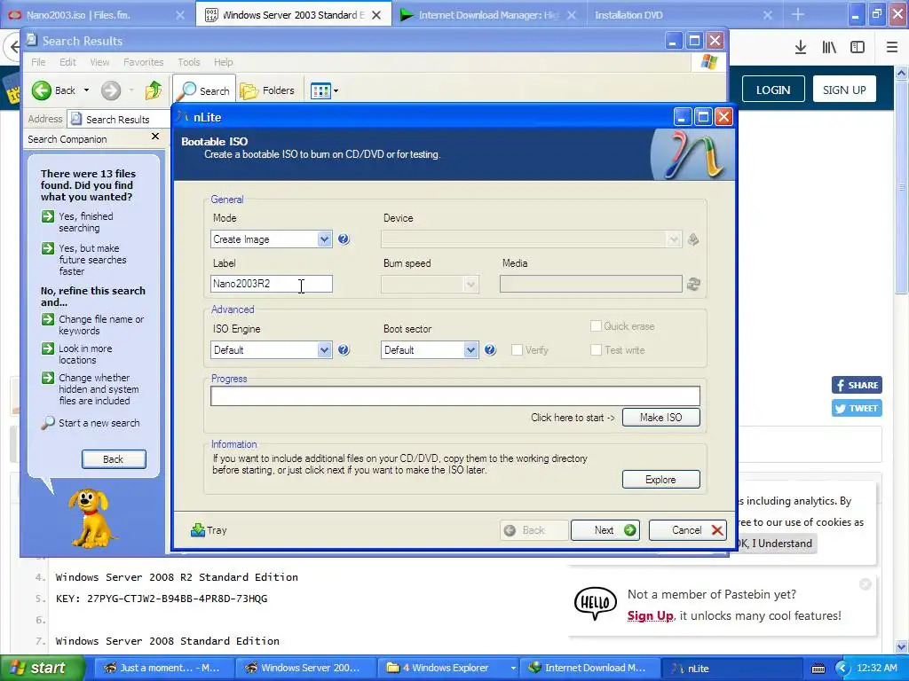Click 'Change file name or keywords' option

click(101, 325)
